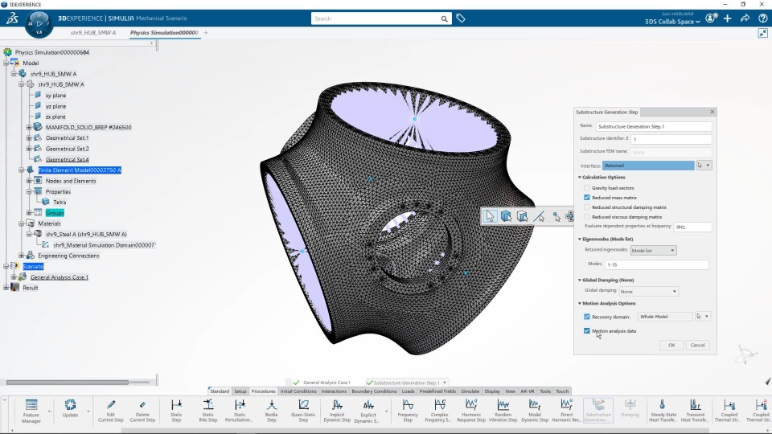The image size is (772, 434).
Task: Confirm dialog with OK button
Action: pos(671,345)
